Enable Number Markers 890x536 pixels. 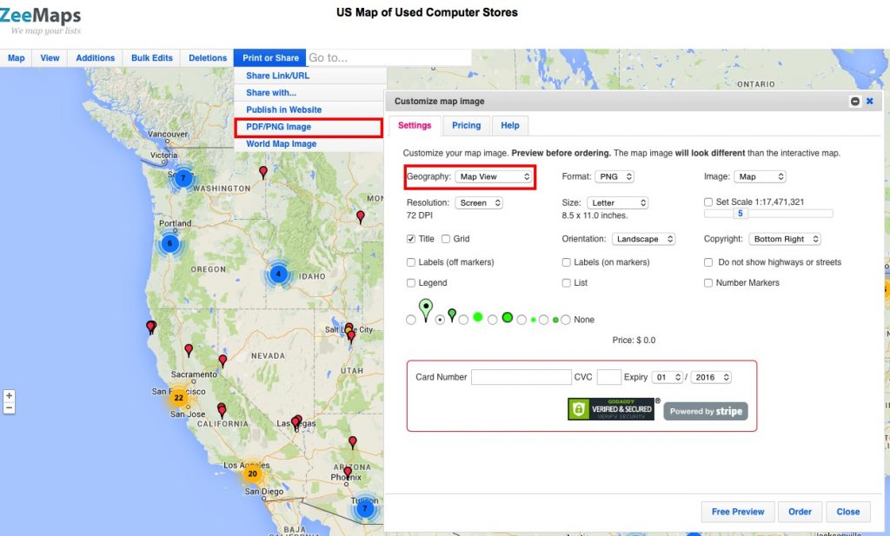pyautogui.click(x=709, y=282)
